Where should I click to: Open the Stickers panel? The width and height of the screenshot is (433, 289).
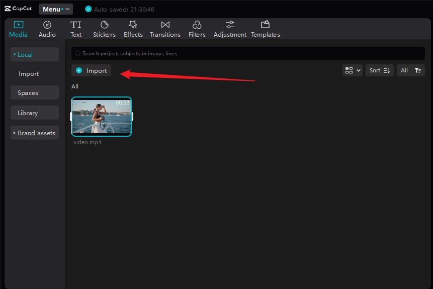(104, 29)
